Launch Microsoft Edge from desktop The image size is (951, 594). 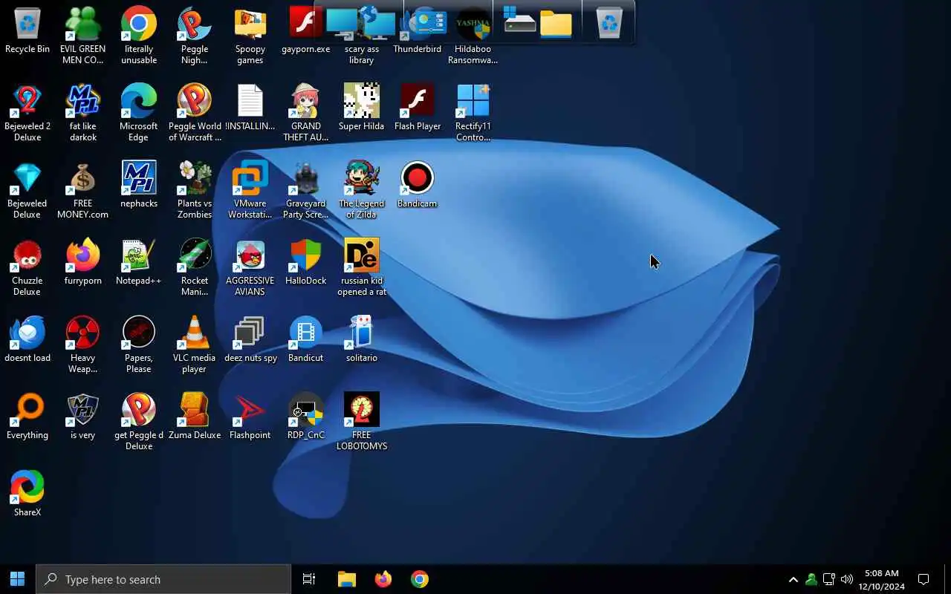(139, 112)
